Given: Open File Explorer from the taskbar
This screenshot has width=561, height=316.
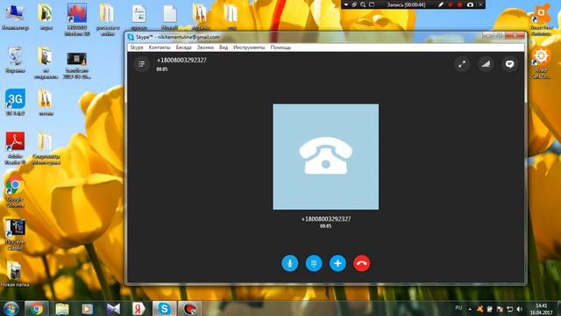Looking at the screenshot, I should click(x=62, y=308).
